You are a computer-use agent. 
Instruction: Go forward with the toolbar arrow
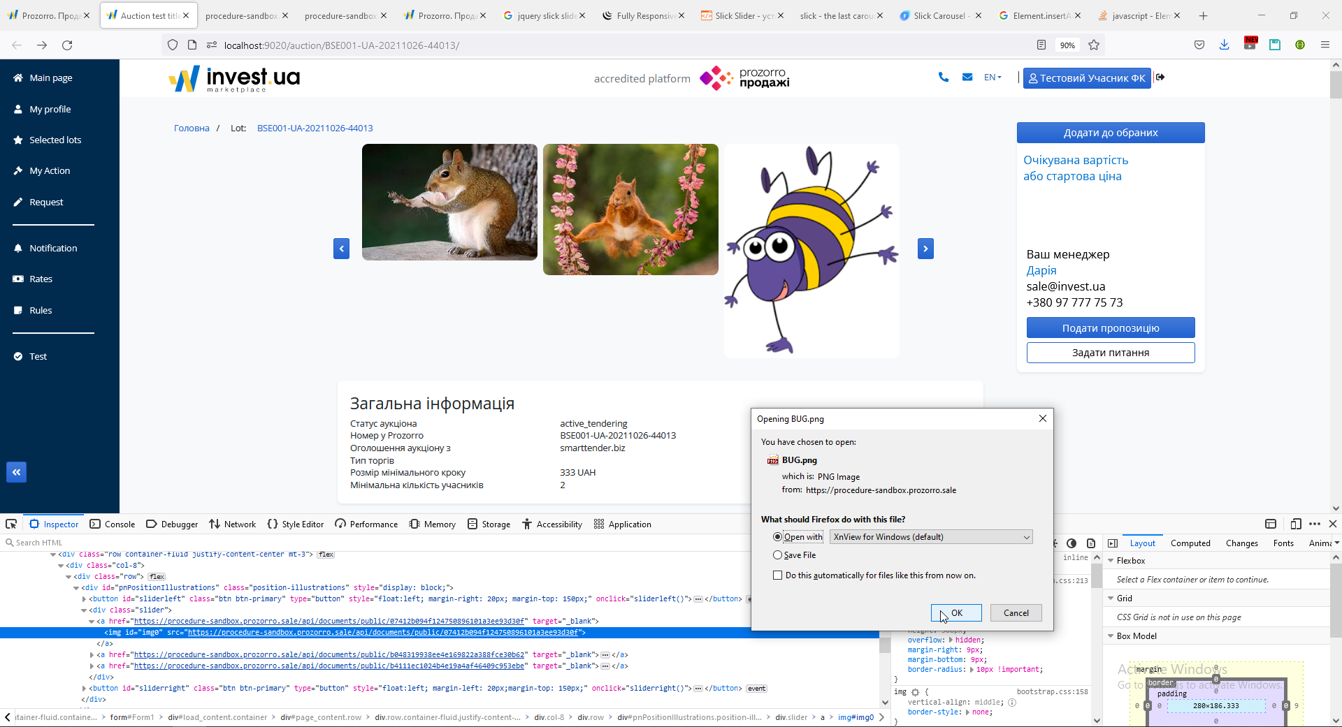(42, 45)
